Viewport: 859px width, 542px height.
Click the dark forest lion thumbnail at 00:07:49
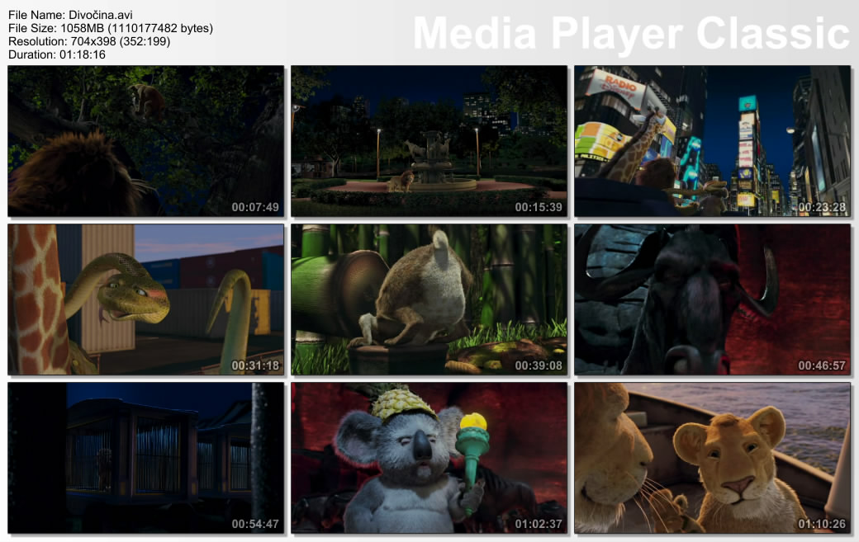coord(145,141)
